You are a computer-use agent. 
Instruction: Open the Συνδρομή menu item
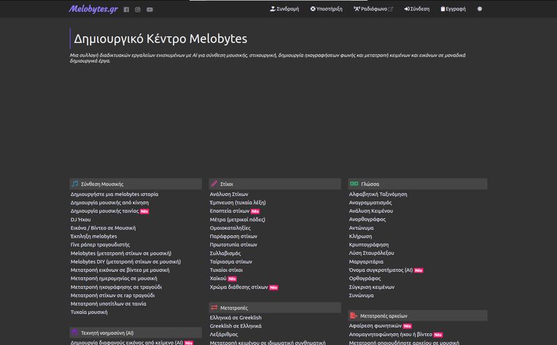tap(285, 9)
